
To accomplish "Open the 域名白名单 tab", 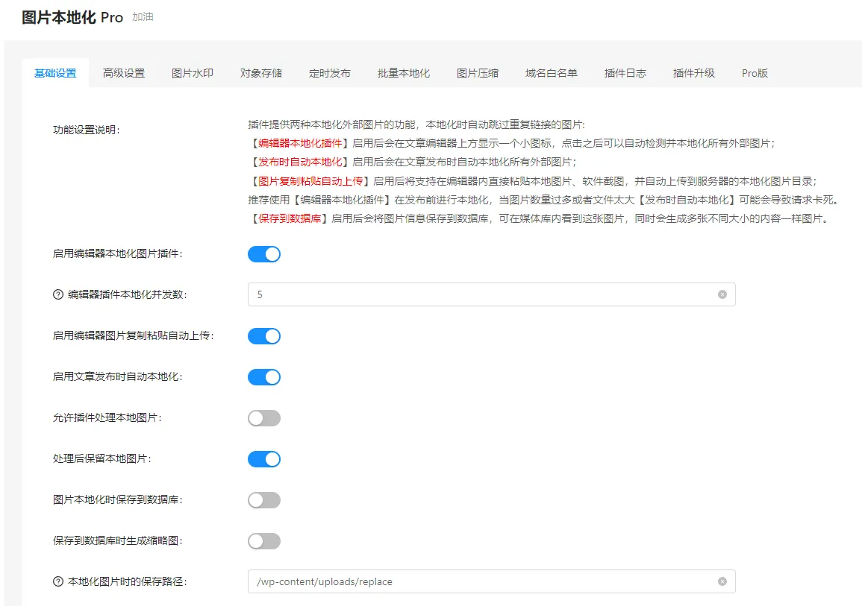I will click(x=552, y=73).
